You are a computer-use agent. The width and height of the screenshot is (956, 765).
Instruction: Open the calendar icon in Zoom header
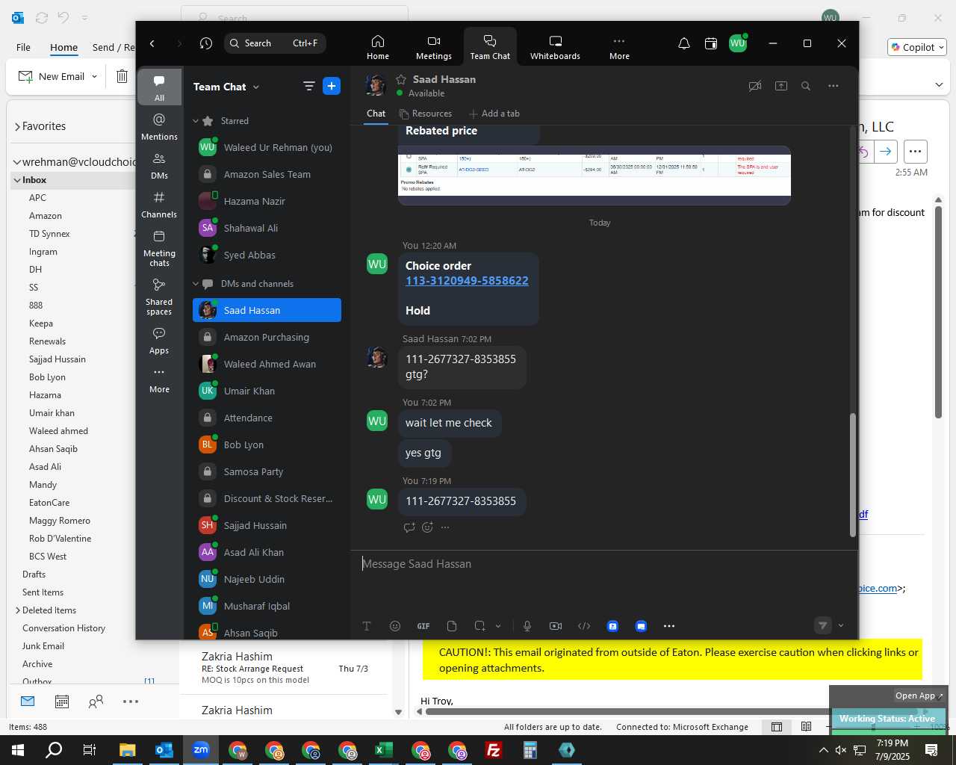coord(711,44)
